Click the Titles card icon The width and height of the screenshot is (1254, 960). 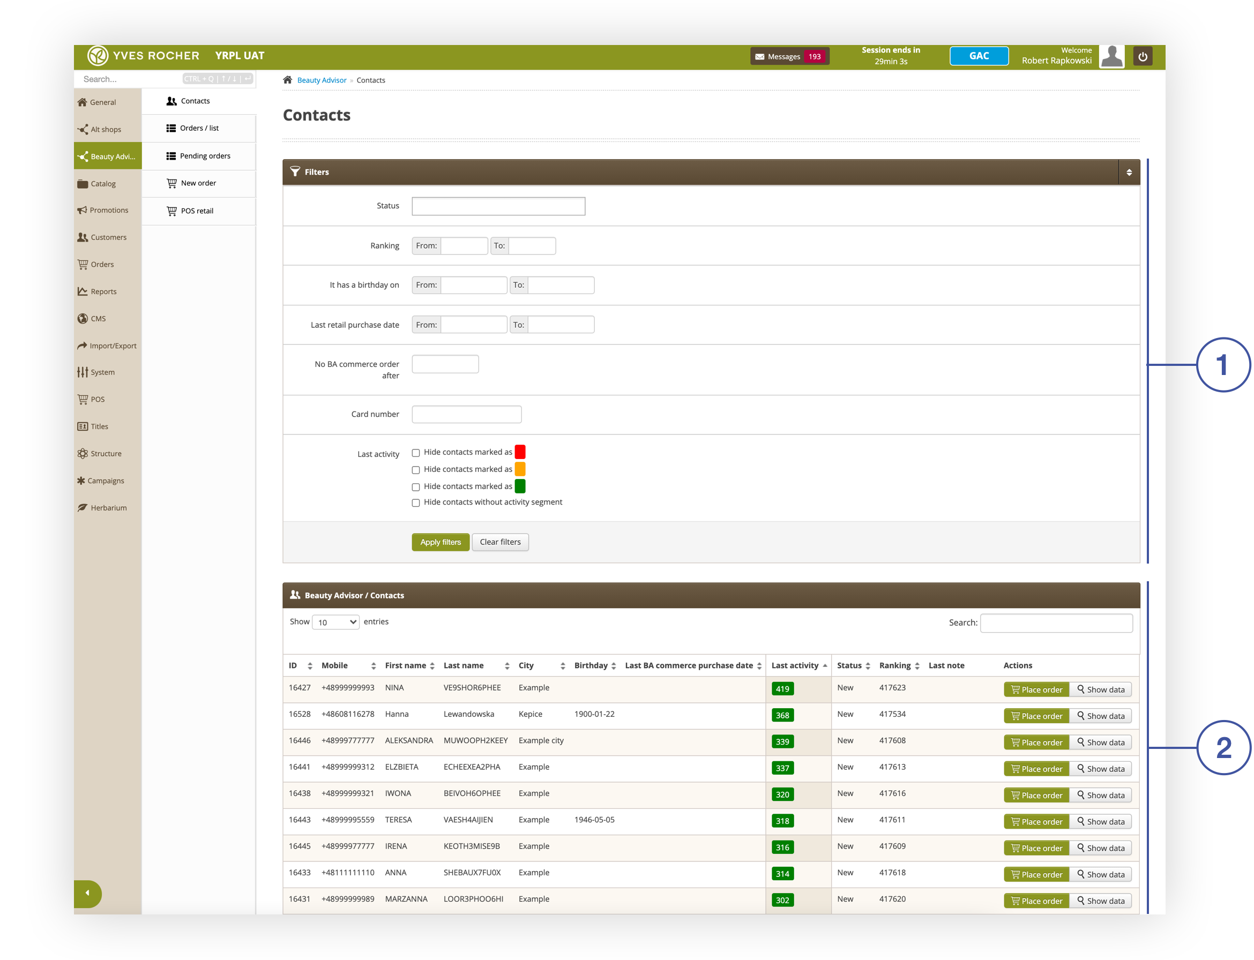coord(83,426)
